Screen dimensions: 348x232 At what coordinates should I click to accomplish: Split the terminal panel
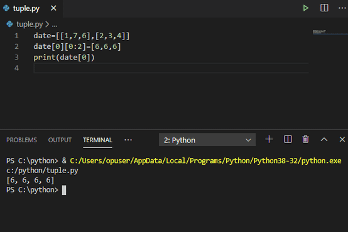point(288,139)
